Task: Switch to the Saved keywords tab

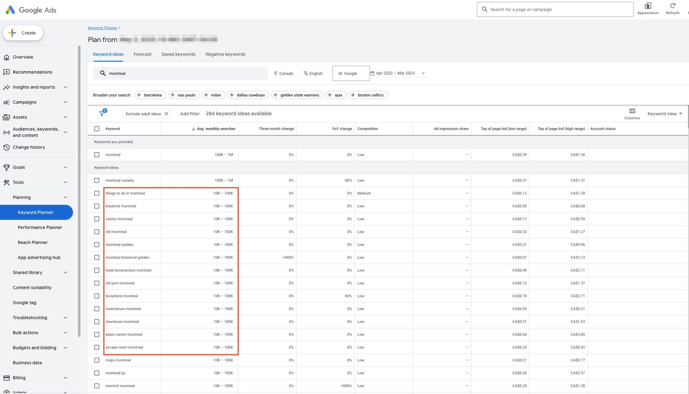Action: pyautogui.click(x=178, y=55)
